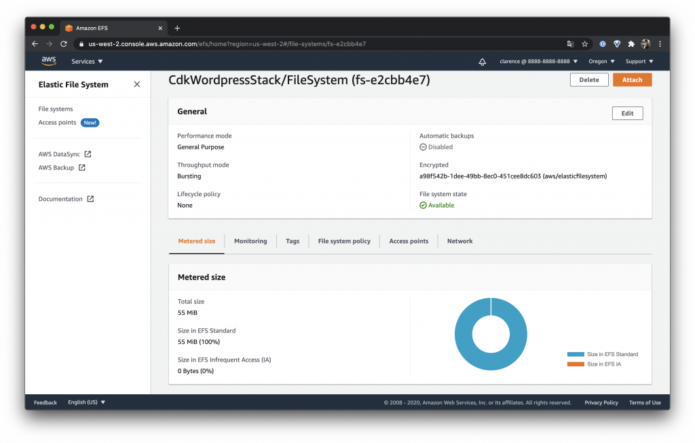Go forward in the browser
The height and width of the screenshot is (443, 695).
point(49,44)
